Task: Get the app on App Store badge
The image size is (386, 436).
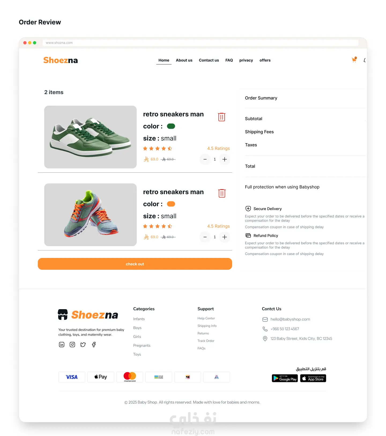Action: tap(313, 378)
